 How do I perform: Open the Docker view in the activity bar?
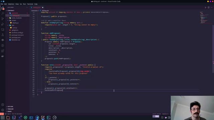click(x=3, y=56)
